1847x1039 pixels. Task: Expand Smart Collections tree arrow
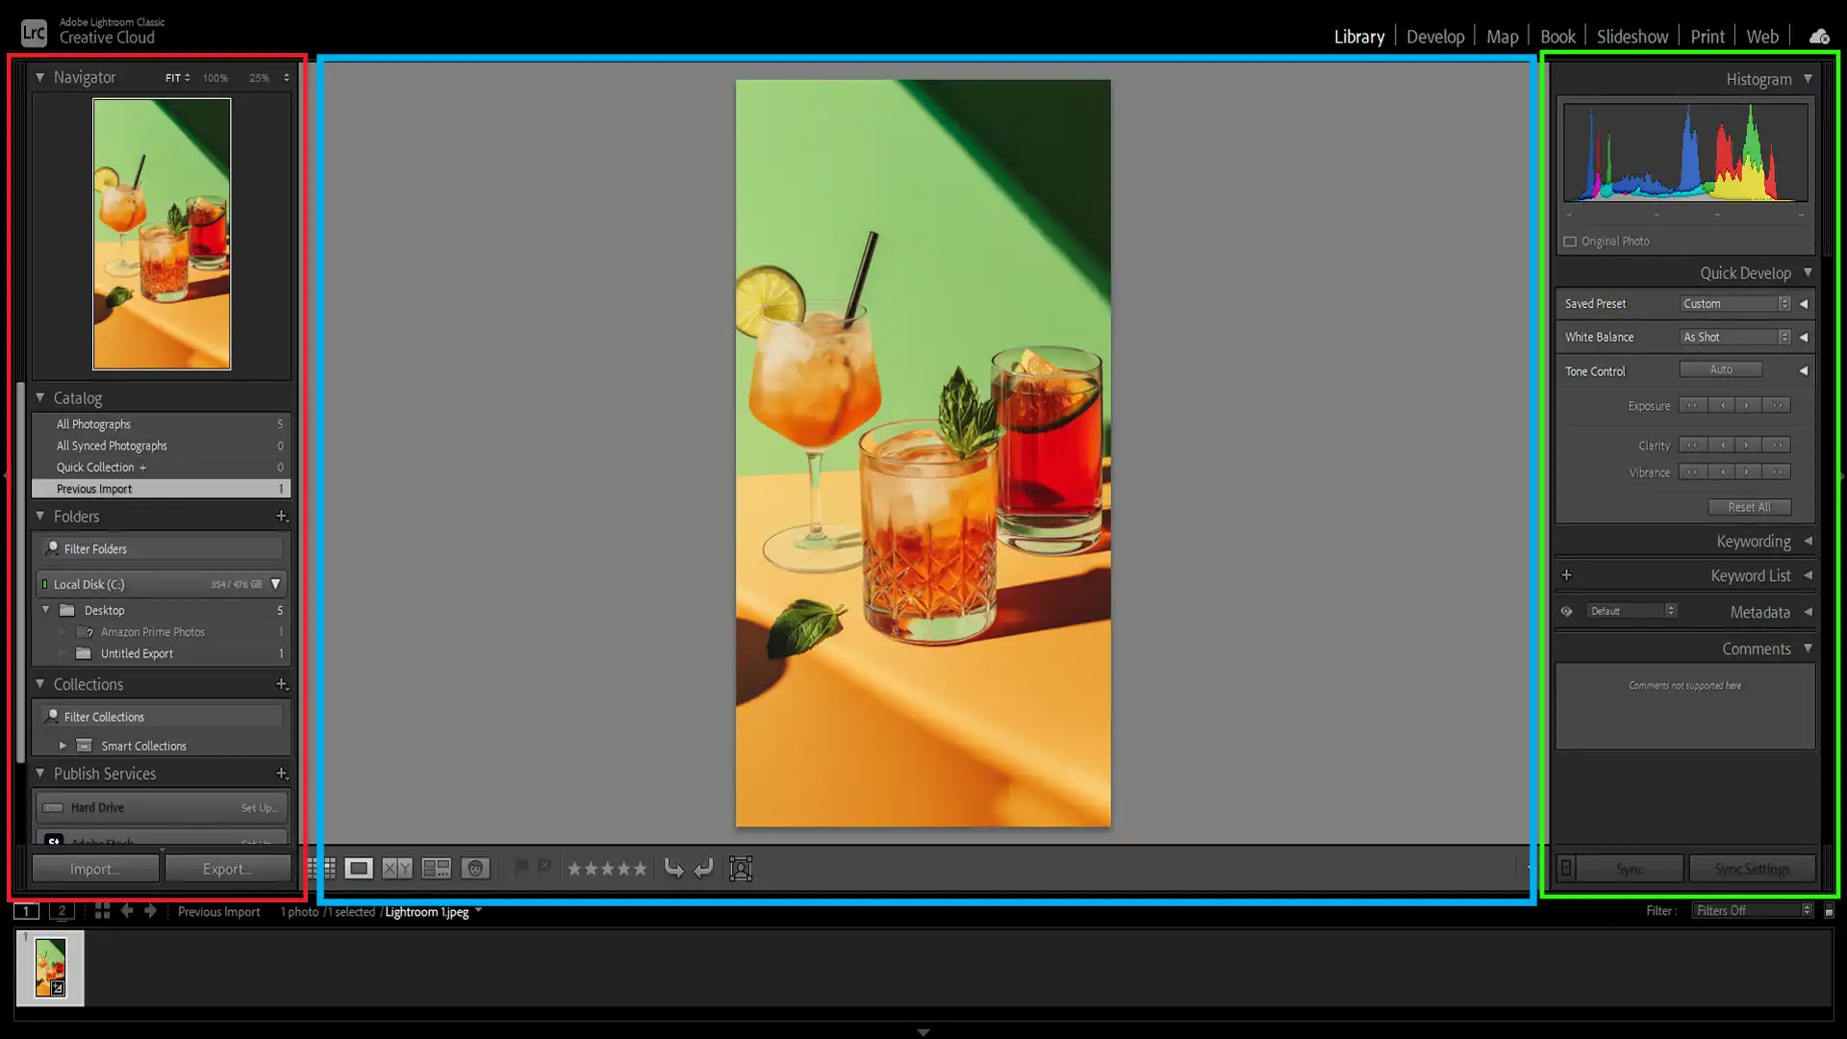click(63, 746)
